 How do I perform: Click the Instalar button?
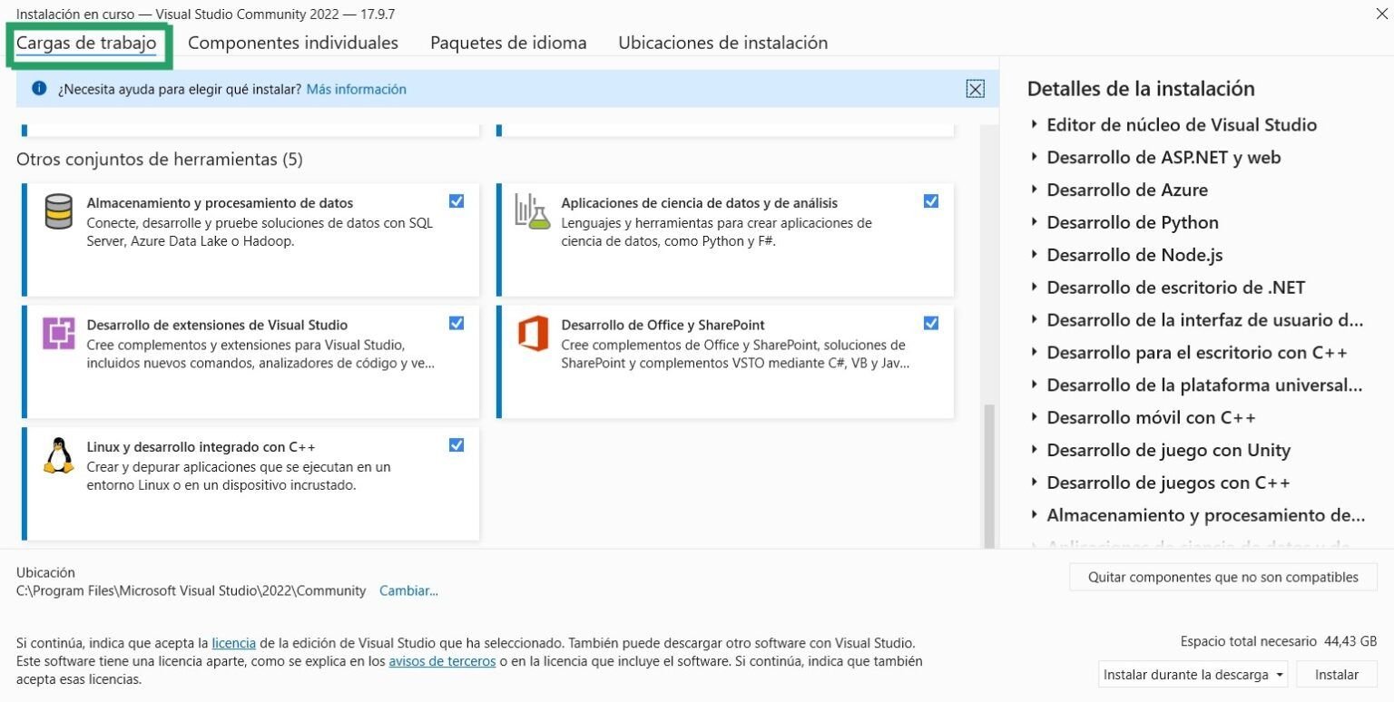(1336, 674)
